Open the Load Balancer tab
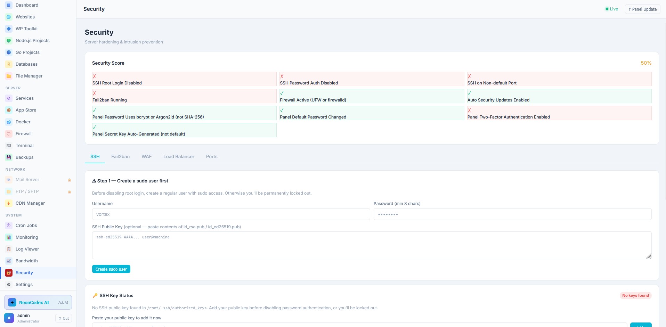Viewport: 666px width, 327px height. pyautogui.click(x=179, y=157)
